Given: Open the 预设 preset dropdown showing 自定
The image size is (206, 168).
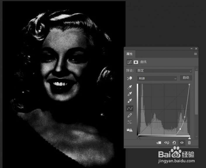Looking at the screenshot, I should point(164,71).
